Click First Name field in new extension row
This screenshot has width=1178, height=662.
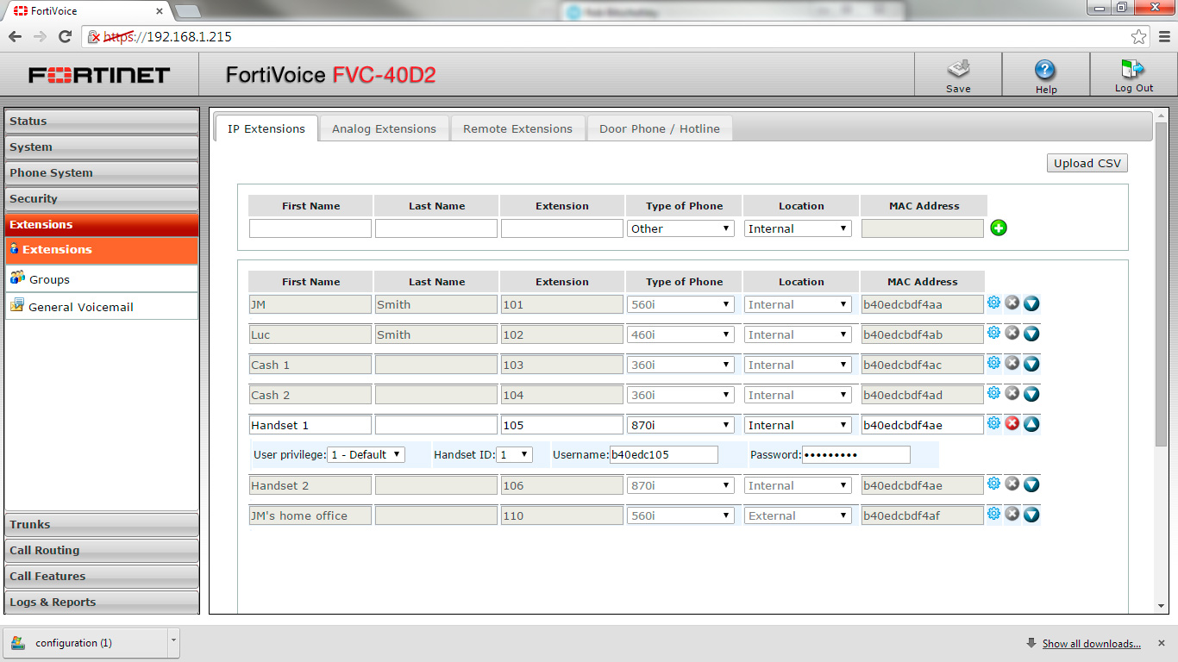tap(310, 228)
